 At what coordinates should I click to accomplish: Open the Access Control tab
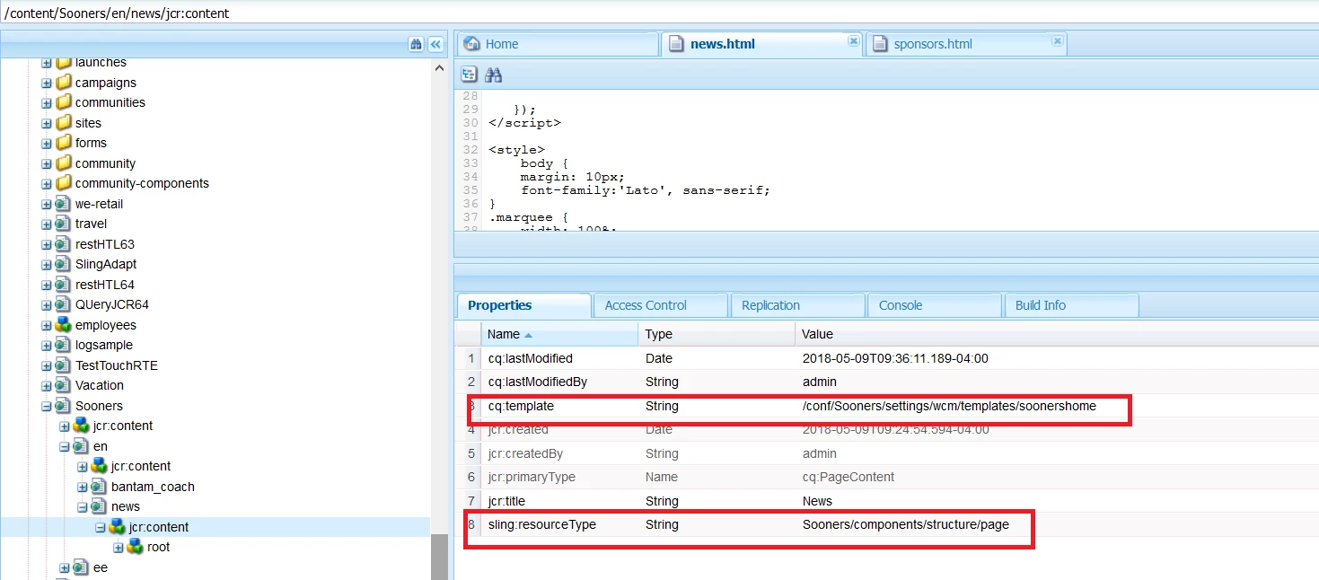661,305
